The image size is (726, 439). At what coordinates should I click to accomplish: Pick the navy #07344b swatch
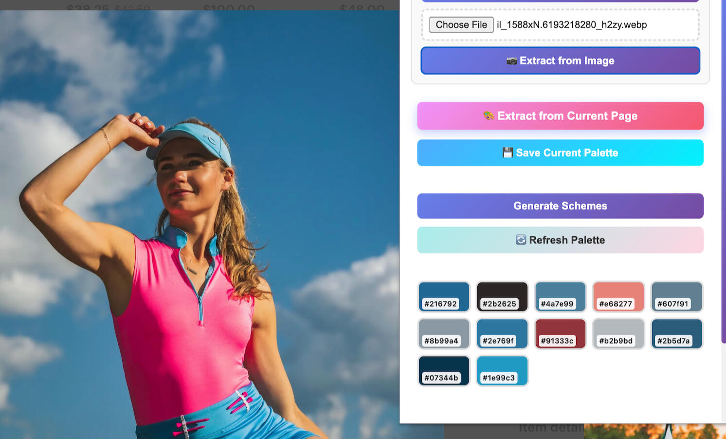click(x=444, y=370)
